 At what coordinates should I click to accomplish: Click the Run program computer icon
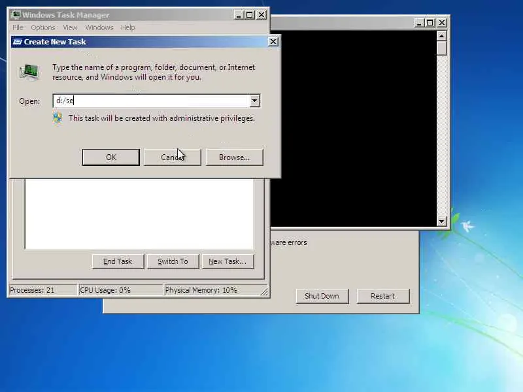coord(29,72)
